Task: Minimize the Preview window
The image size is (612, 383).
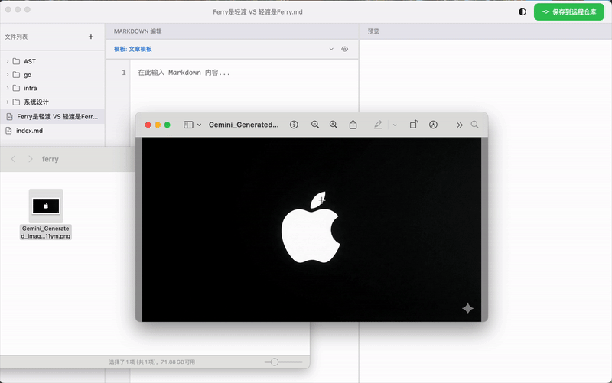Action: pos(158,125)
